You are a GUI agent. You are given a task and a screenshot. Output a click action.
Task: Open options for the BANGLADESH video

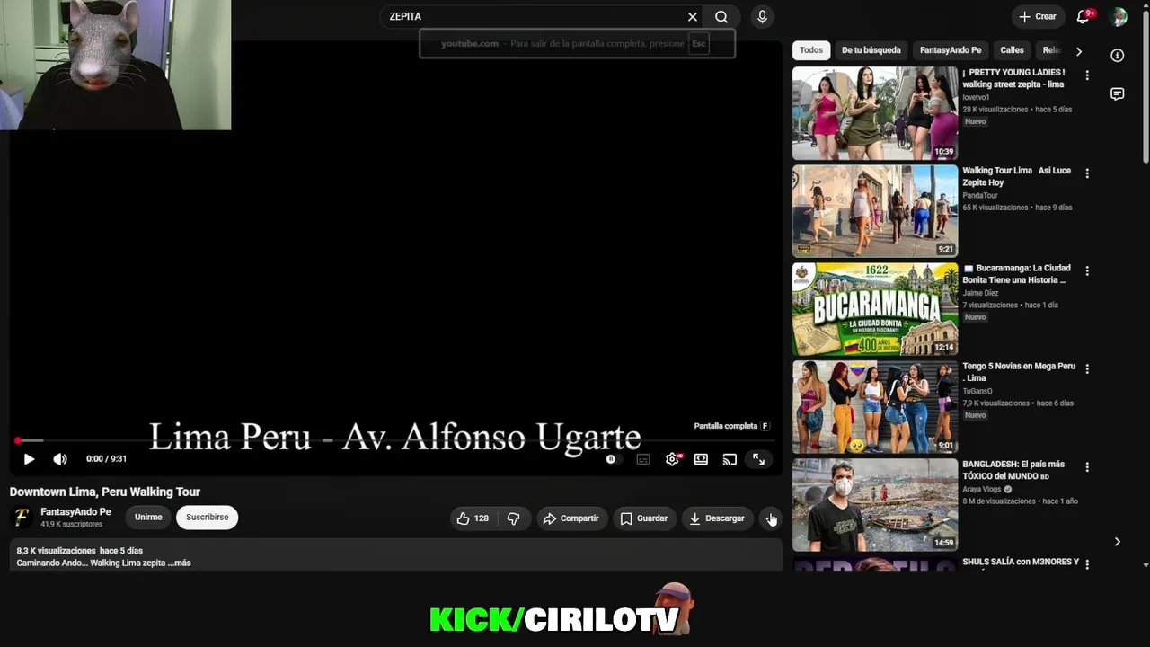click(1087, 467)
